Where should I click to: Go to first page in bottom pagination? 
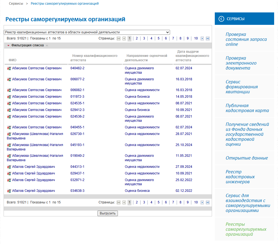(119, 203)
